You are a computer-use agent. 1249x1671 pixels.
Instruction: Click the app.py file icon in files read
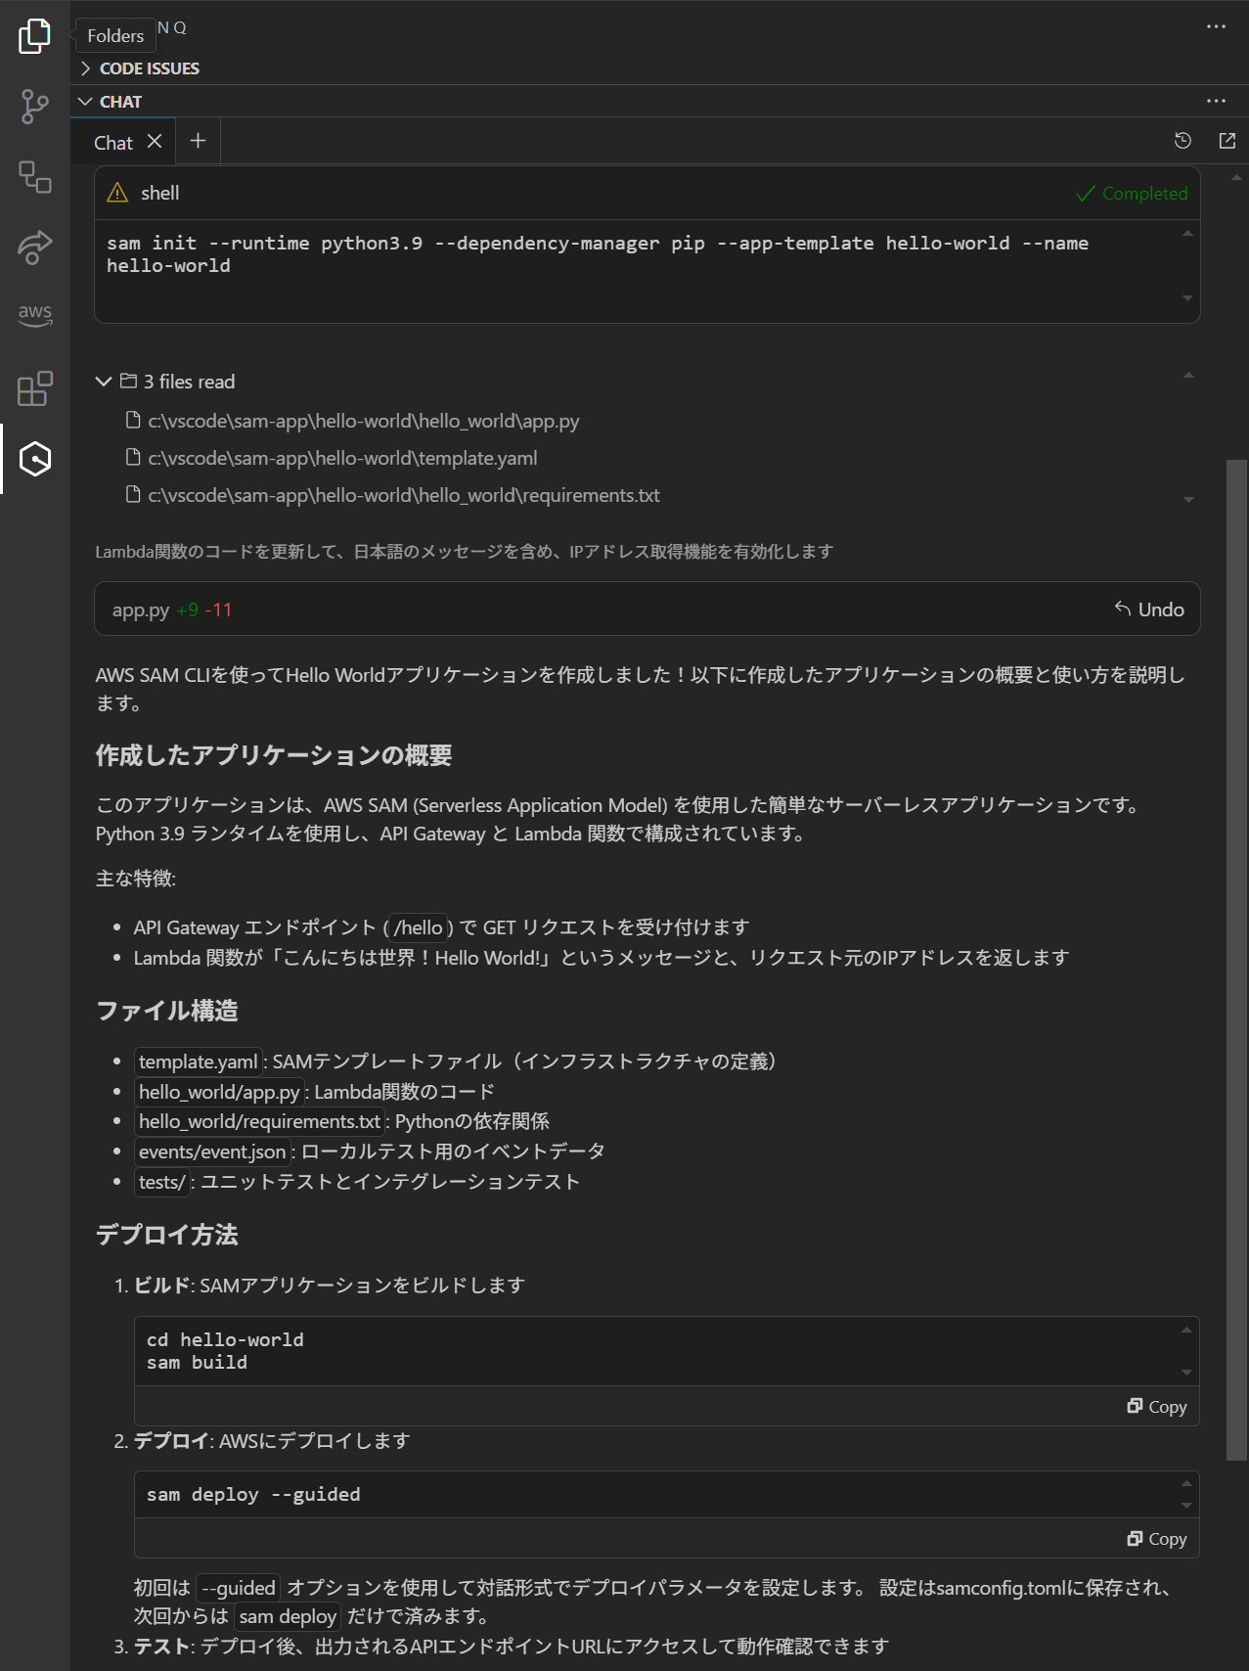click(133, 421)
